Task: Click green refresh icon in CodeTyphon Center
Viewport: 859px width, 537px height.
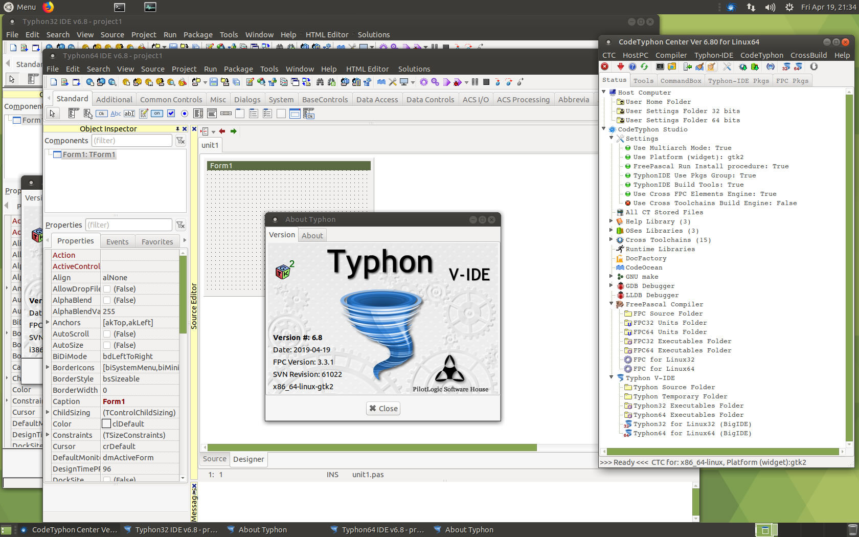Action: [644, 66]
